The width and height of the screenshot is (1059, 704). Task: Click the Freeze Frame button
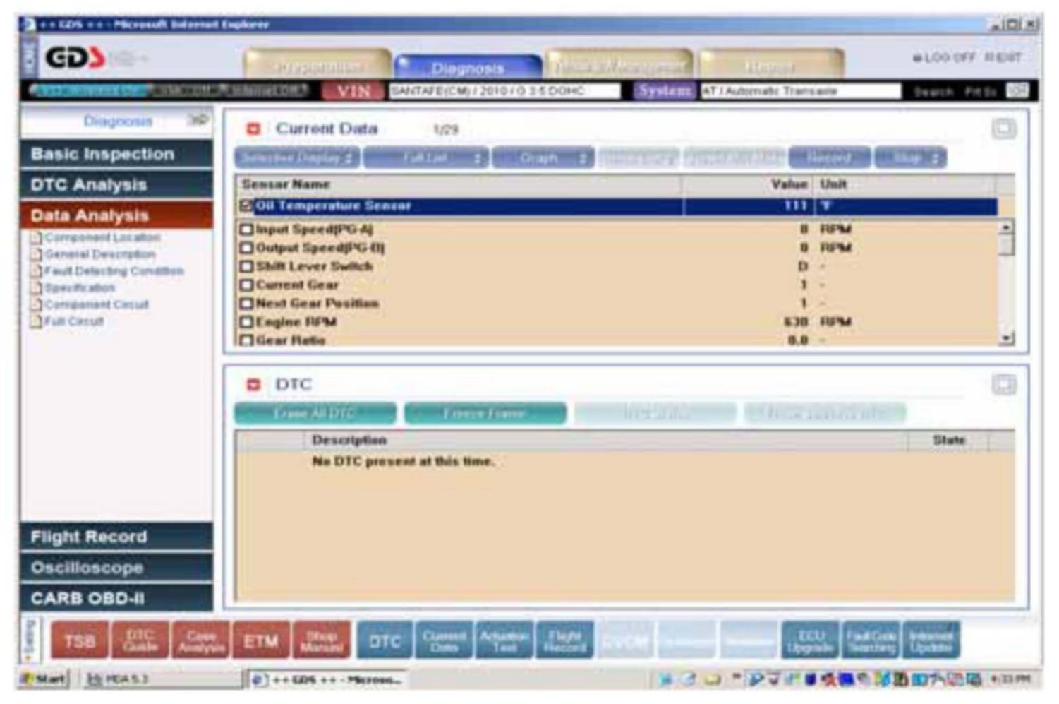coord(485,414)
